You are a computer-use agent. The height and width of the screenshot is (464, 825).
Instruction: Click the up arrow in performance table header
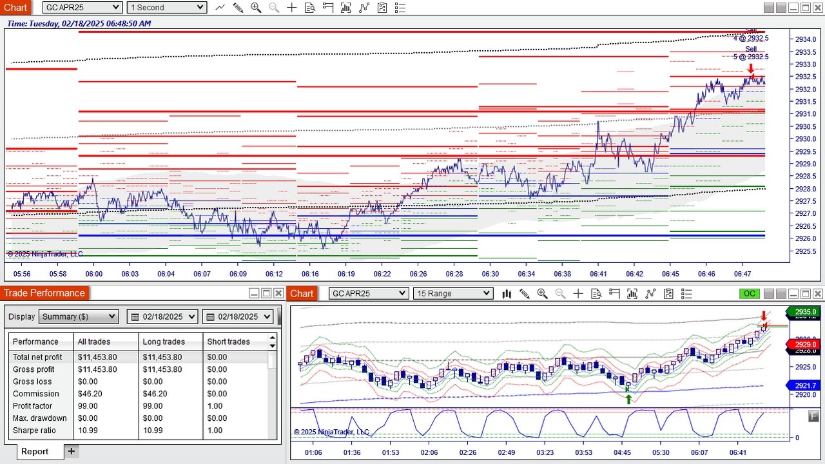pyautogui.click(x=273, y=337)
